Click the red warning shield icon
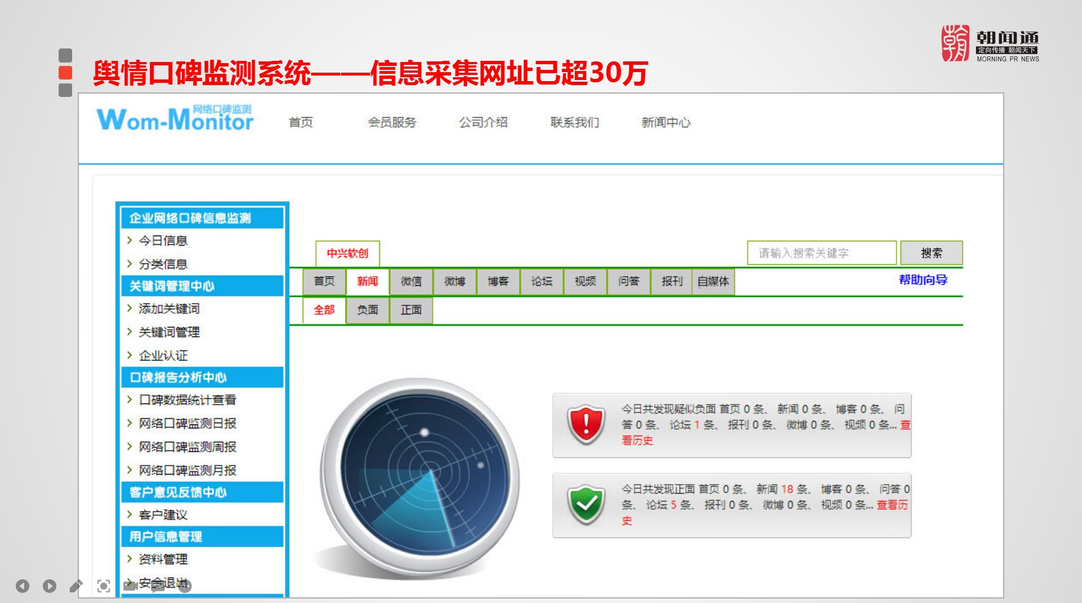The image size is (1082, 603). click(586, 424)
